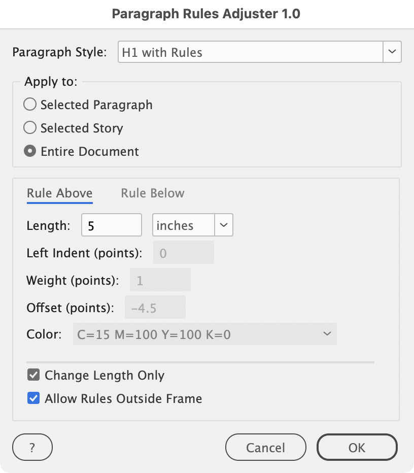Click the Length input field

[112, 225]
